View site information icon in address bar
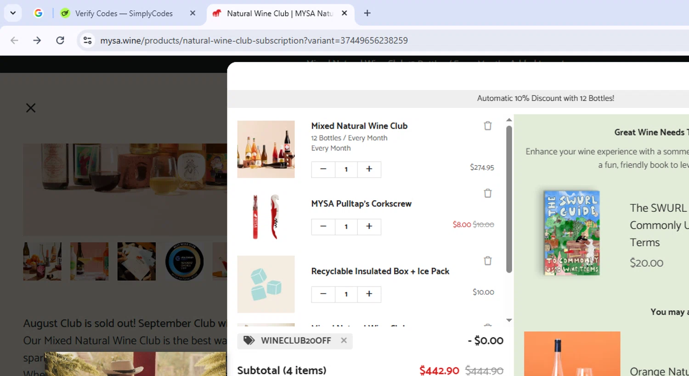Screen dimensions: 689x376 click(87, 40)
